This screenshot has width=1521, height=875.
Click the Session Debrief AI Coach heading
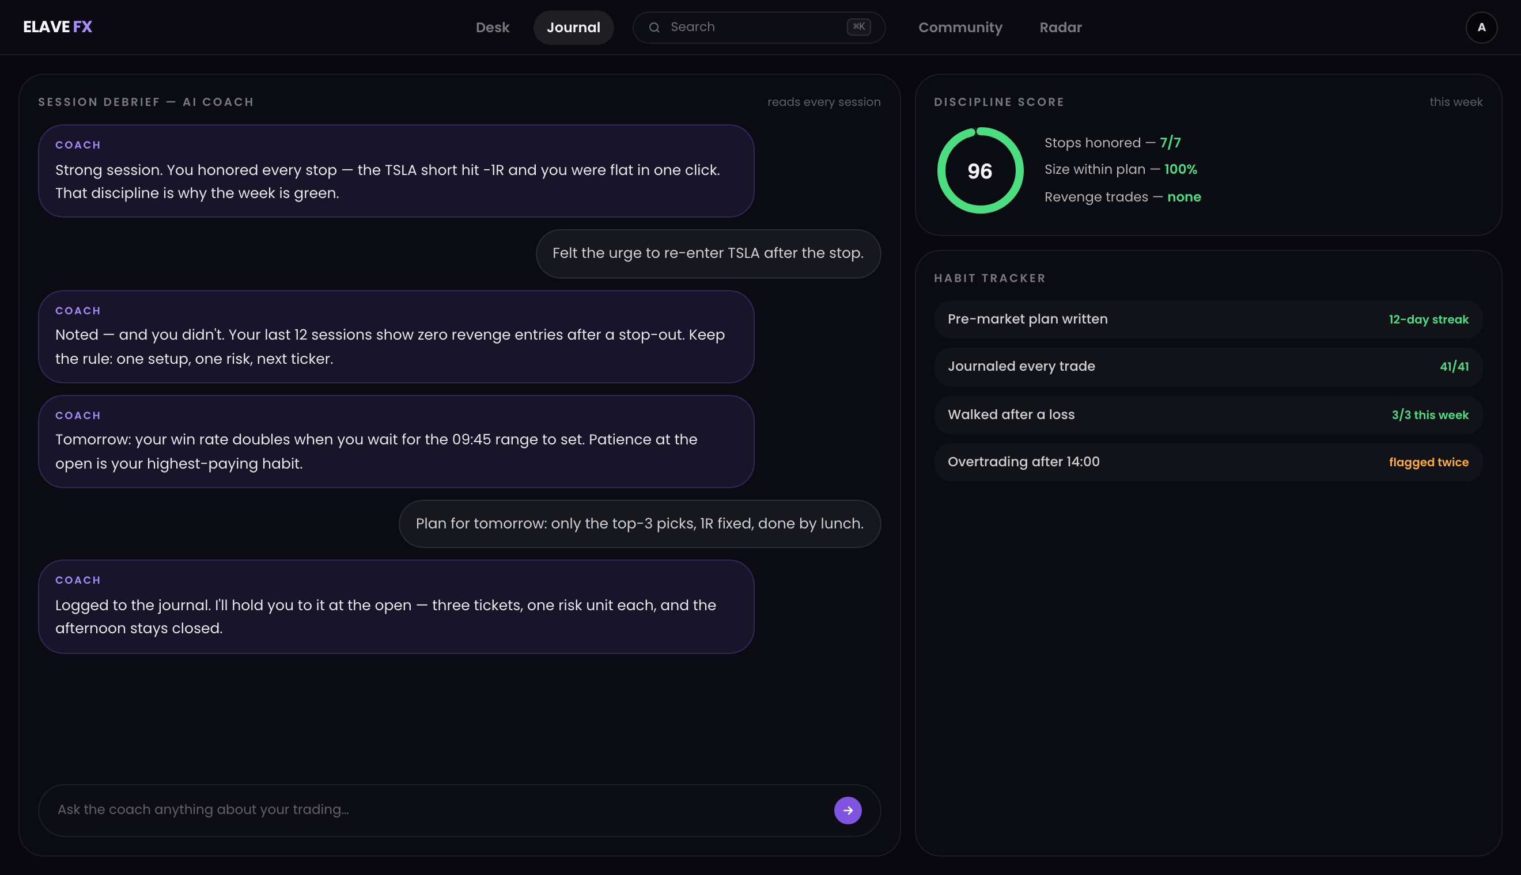[x=146, y=102]
